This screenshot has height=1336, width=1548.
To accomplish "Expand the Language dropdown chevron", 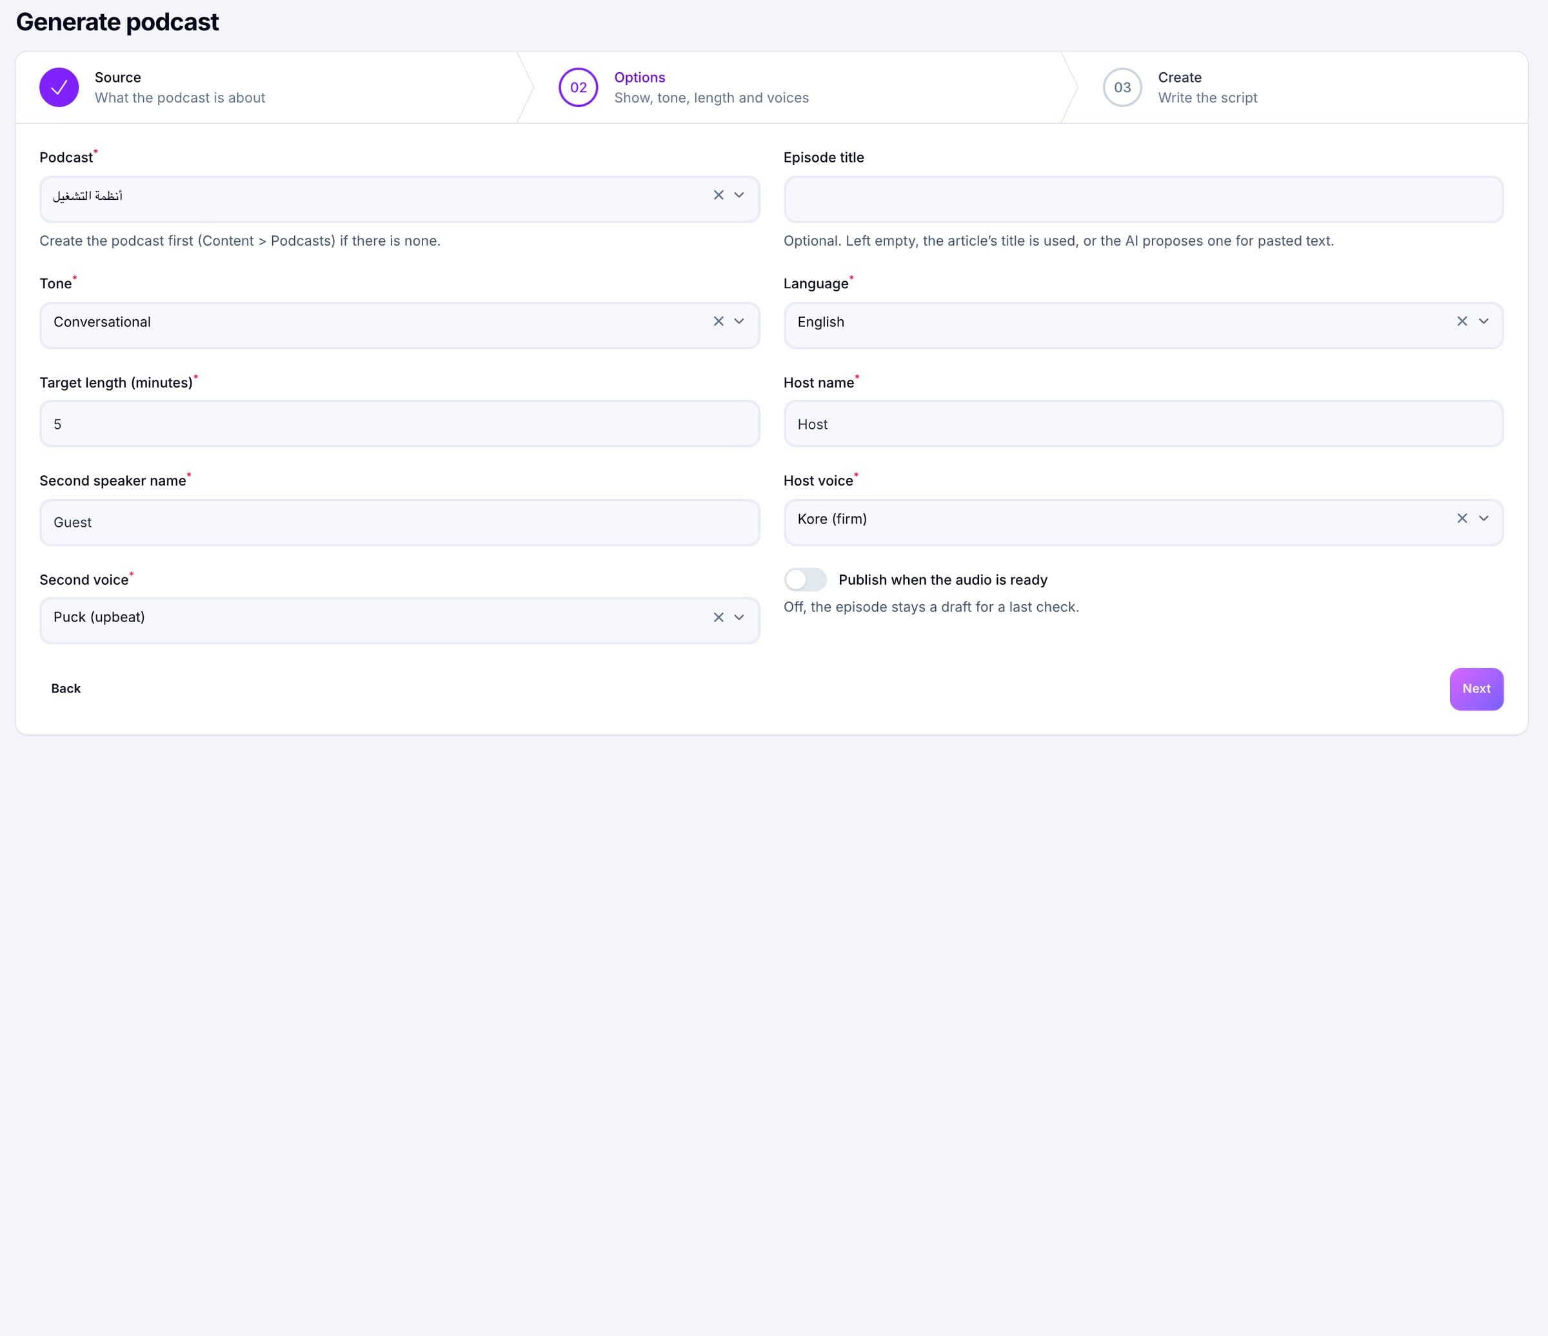I will point(1483,321).
